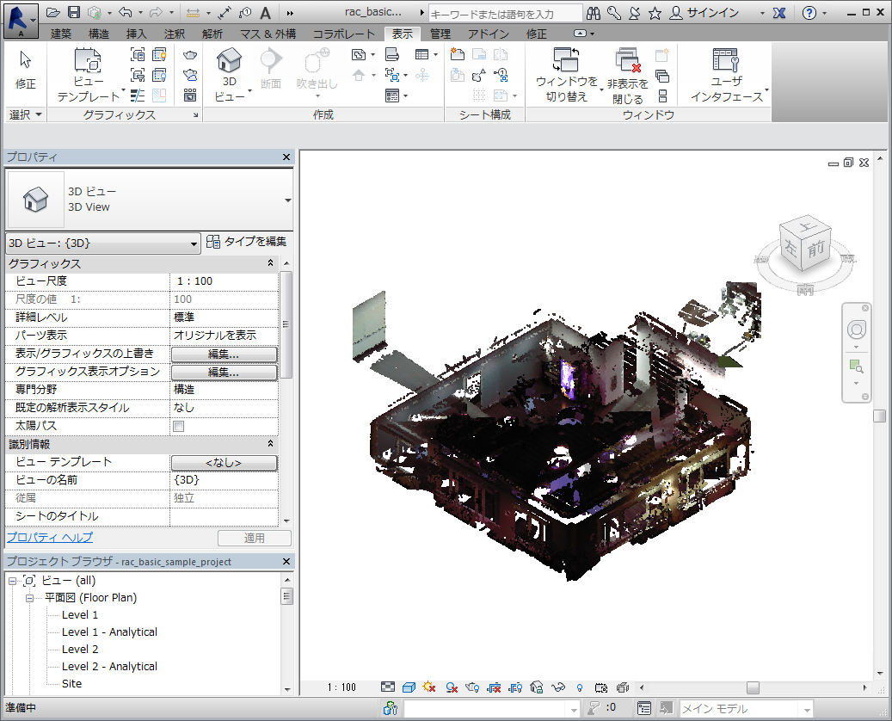Switch to the 管理 ribbon tab
Screen dimensions: 892x721
[440, 34]
